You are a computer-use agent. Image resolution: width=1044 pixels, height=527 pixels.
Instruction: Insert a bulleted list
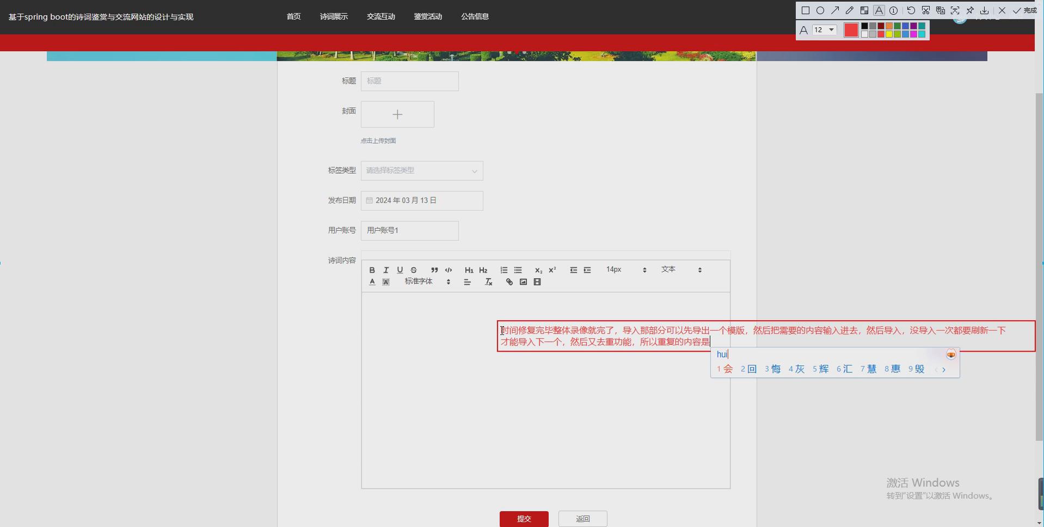[518, 270]
